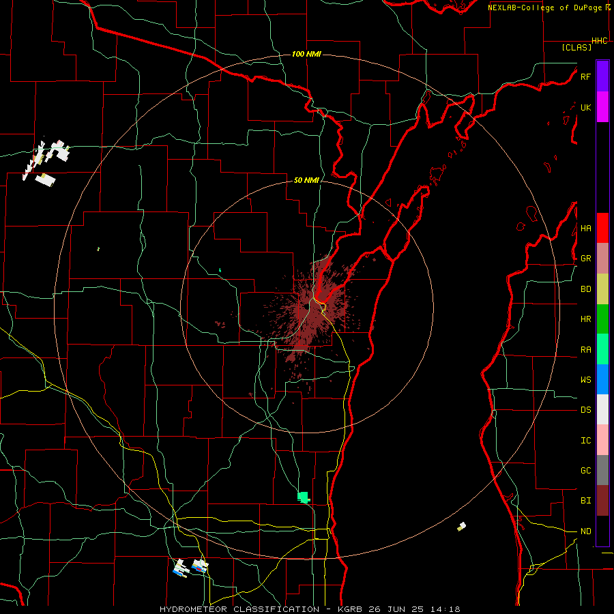Image resolution: width=614 pixels, height=614 pixels.
Task: Click the HR legend label
Action: pyautogui.click(x=585, y=319)
